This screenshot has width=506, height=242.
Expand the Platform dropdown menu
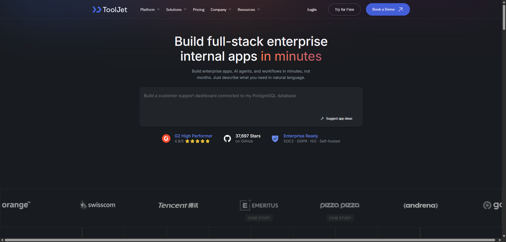[150, 10]
